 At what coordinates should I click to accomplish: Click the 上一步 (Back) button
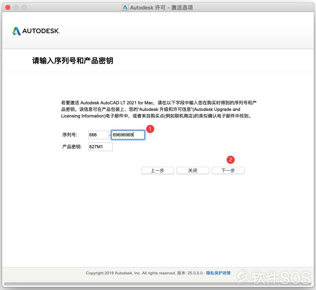tap(158, 170)
